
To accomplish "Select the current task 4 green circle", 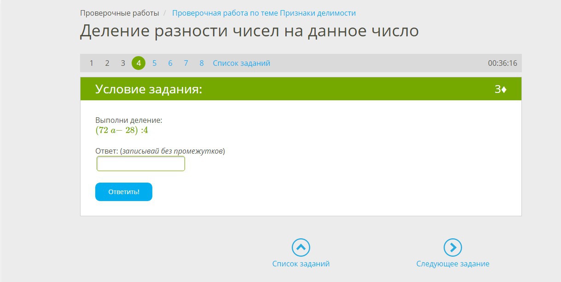I will tap(139, 63).
